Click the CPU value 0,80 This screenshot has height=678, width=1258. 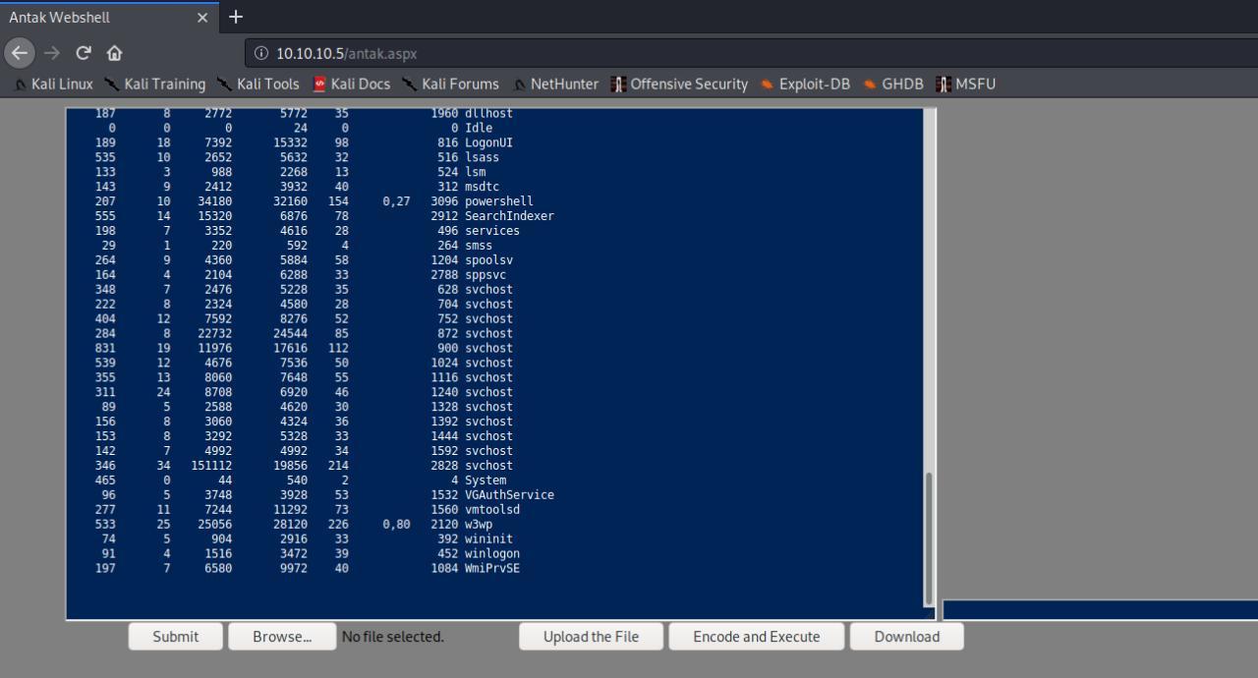(x=396, y=525)
